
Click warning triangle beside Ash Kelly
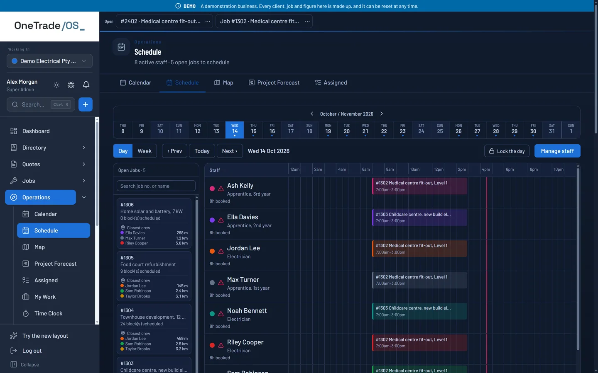[221, 189]
